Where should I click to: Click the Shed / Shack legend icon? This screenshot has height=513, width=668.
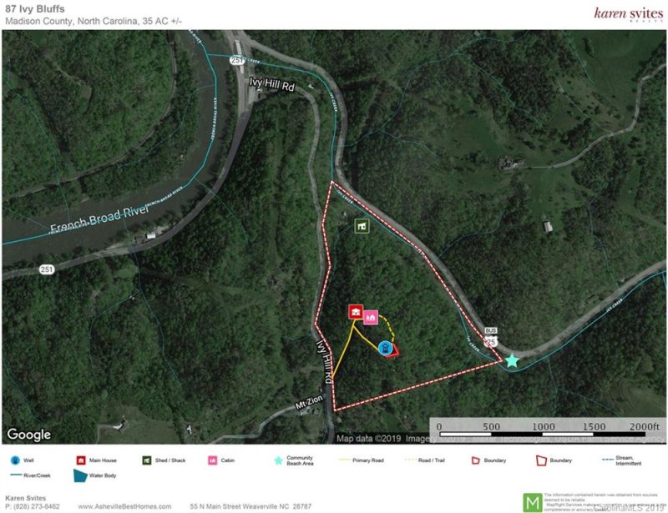[147, 460]
